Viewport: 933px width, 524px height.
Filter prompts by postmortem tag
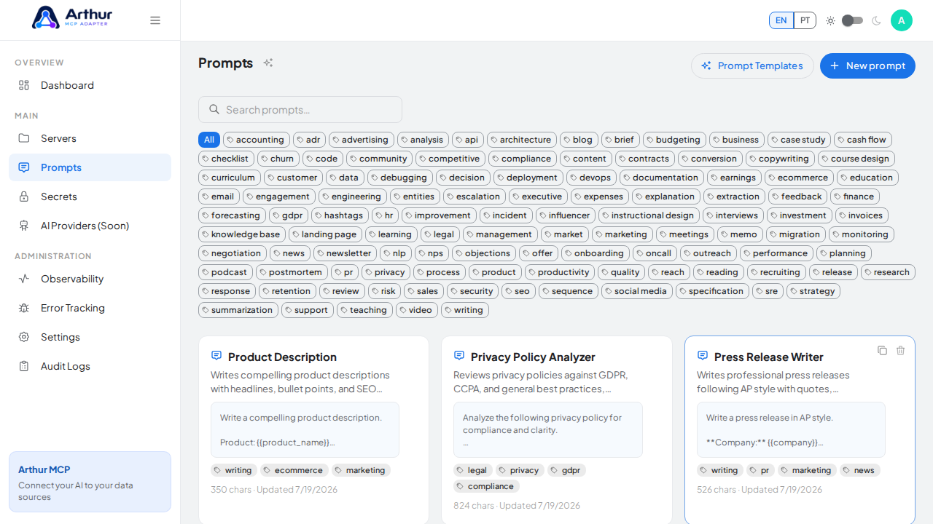pyautogui.click(x=292, y=272)
